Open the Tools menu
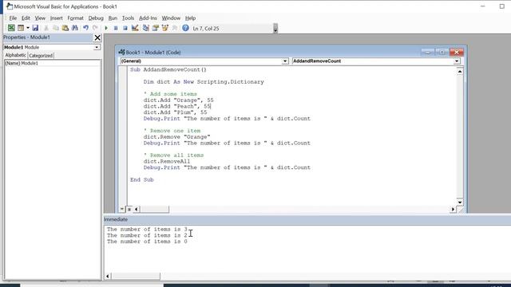 [x=128, y=18]
